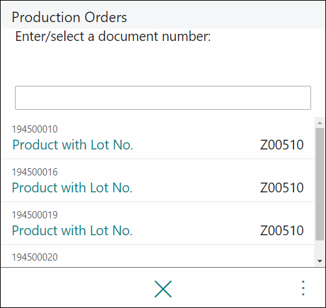Cancel with the X icon at bottom
The image size is (326, 308).
(x=163, y=289)
